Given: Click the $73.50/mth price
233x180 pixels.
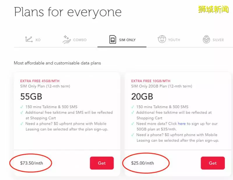Looking at the screenshot, I should [32, 163].
